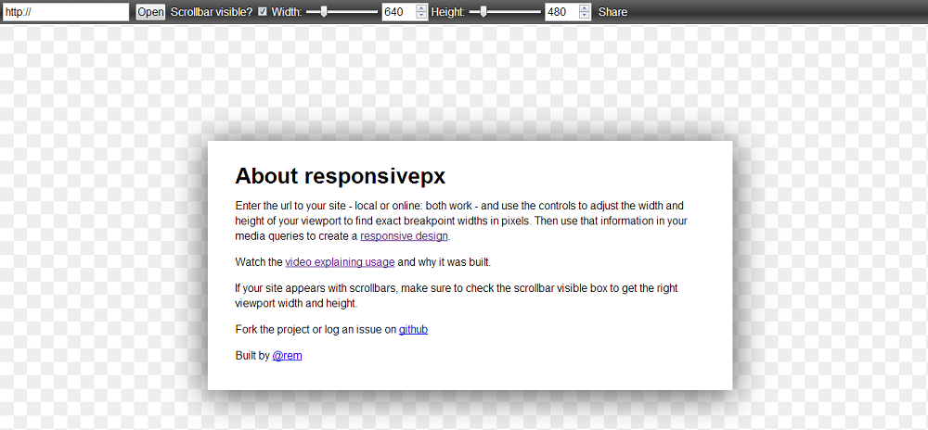The height and width of the screenshot is (430, 928).
Task: Open the 'responsive design' link
Action: coord(405,236)
